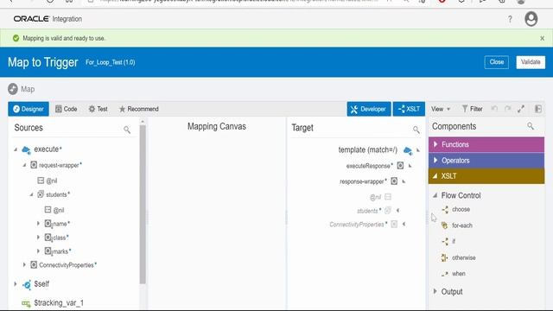Open the View dropdown

click(x=441, y=109)
